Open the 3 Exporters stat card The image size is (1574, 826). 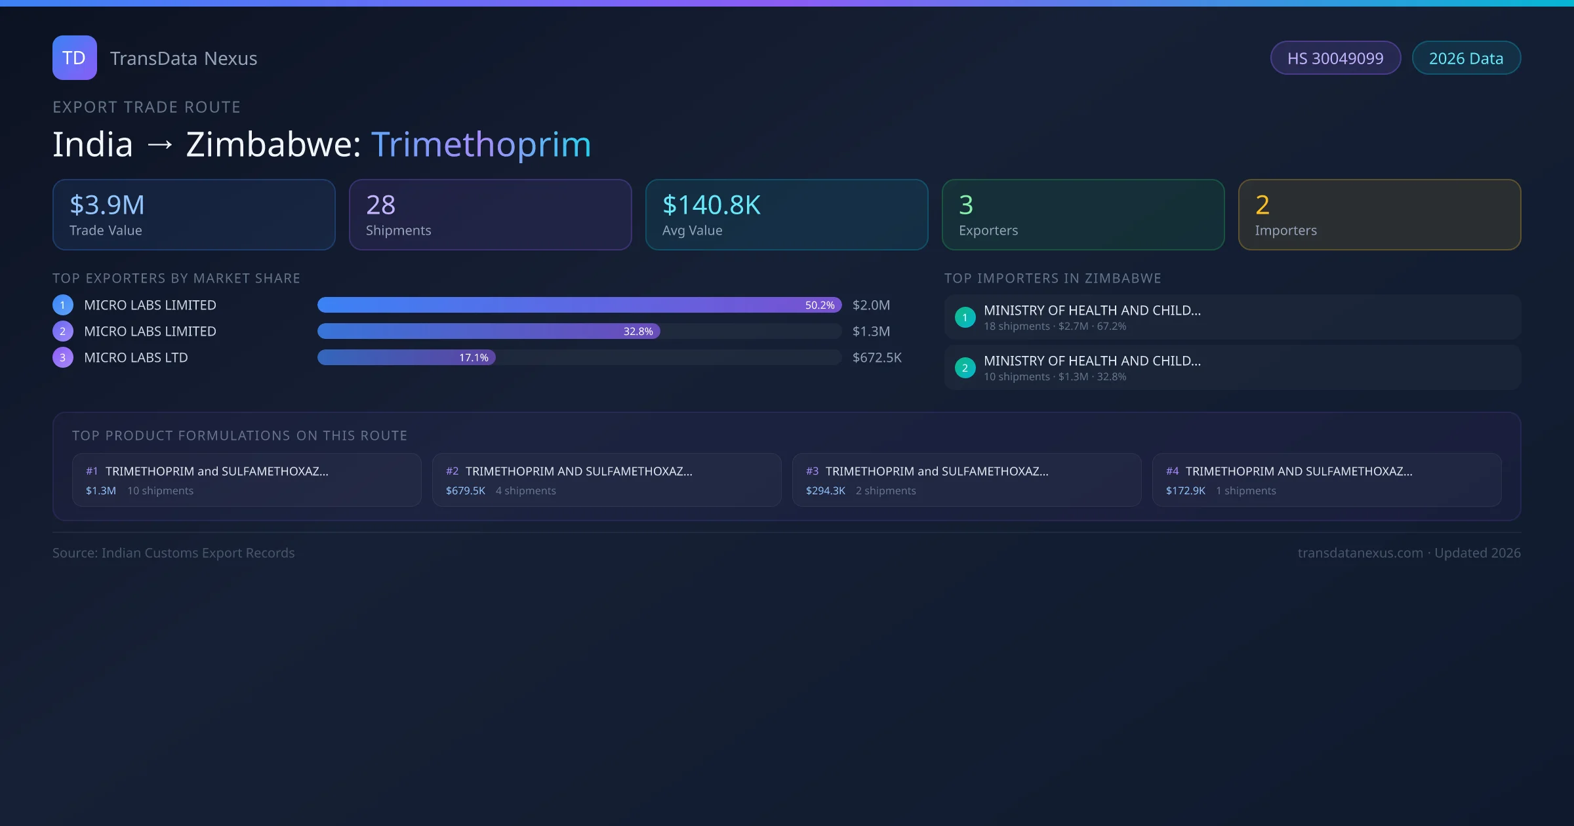click(1083, 214)
